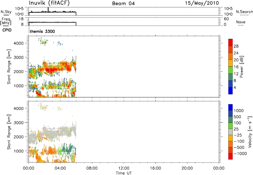Click the '16:00' time axis tick label
The image size is (253, 175).
coord(155,168)
